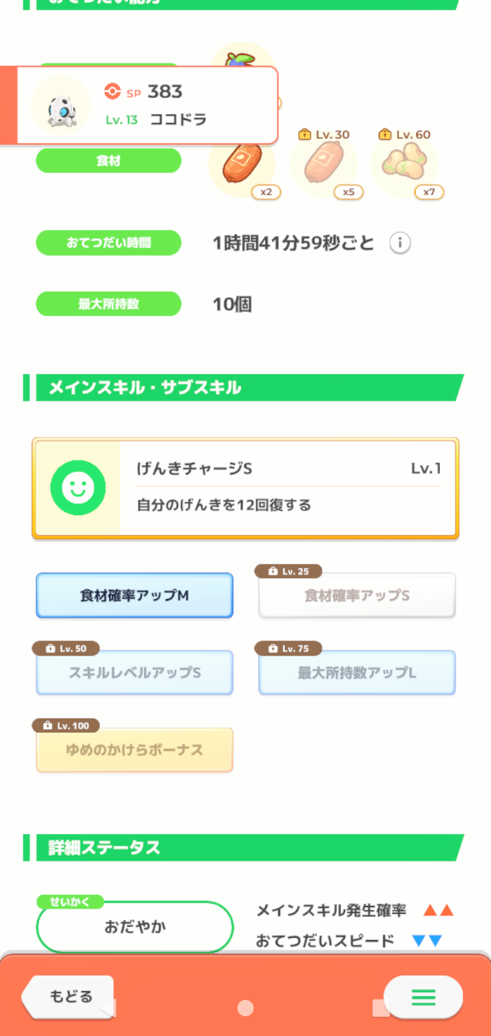491x1036 pixels.
Task: Tap the locked ゆめのかけらボーナス sub skill
Action: 134,750
